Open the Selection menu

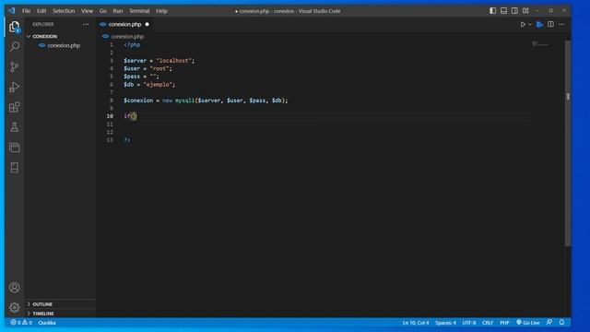click(64, 11)
